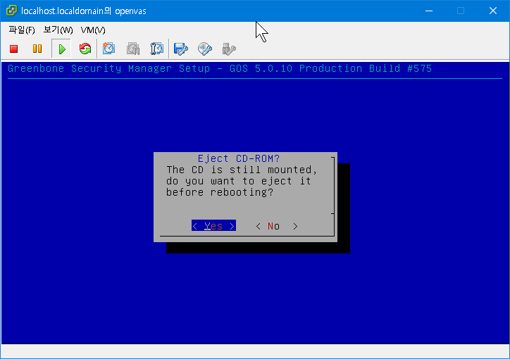Image resolution: width=510 pixels, height=359 pixels.
Task: Take a snapshot with the clock icon
Action: tap(108, 49)
